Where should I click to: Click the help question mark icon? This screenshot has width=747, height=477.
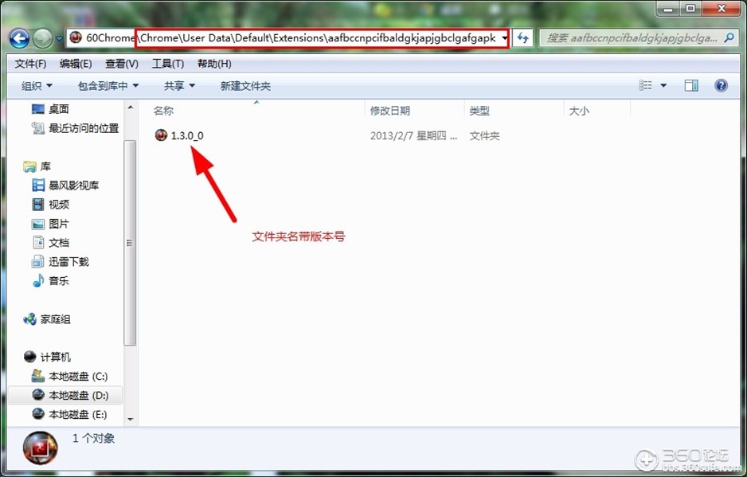(x=721, y=86)
